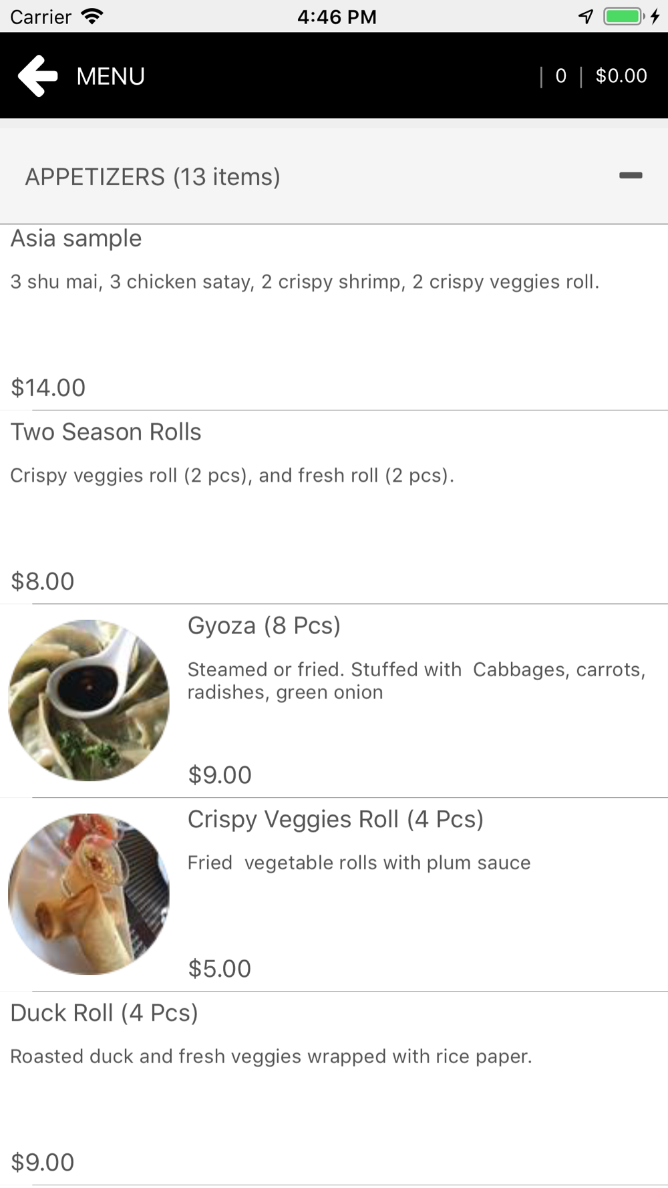Open the Crispy Veggies Roll photo
This screenshot has width=668, height=1188.
click(89, 893)
